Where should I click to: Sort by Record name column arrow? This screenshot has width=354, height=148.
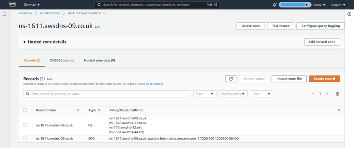[x=78, y=110]
